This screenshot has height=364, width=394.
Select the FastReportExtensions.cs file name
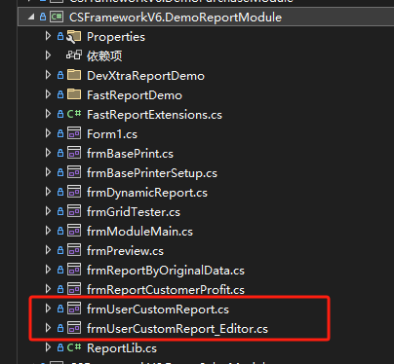point(154,115)
